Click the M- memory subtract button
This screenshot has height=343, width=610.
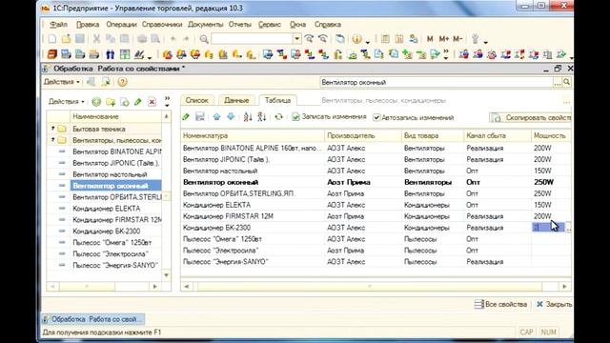tap(457, 39)
